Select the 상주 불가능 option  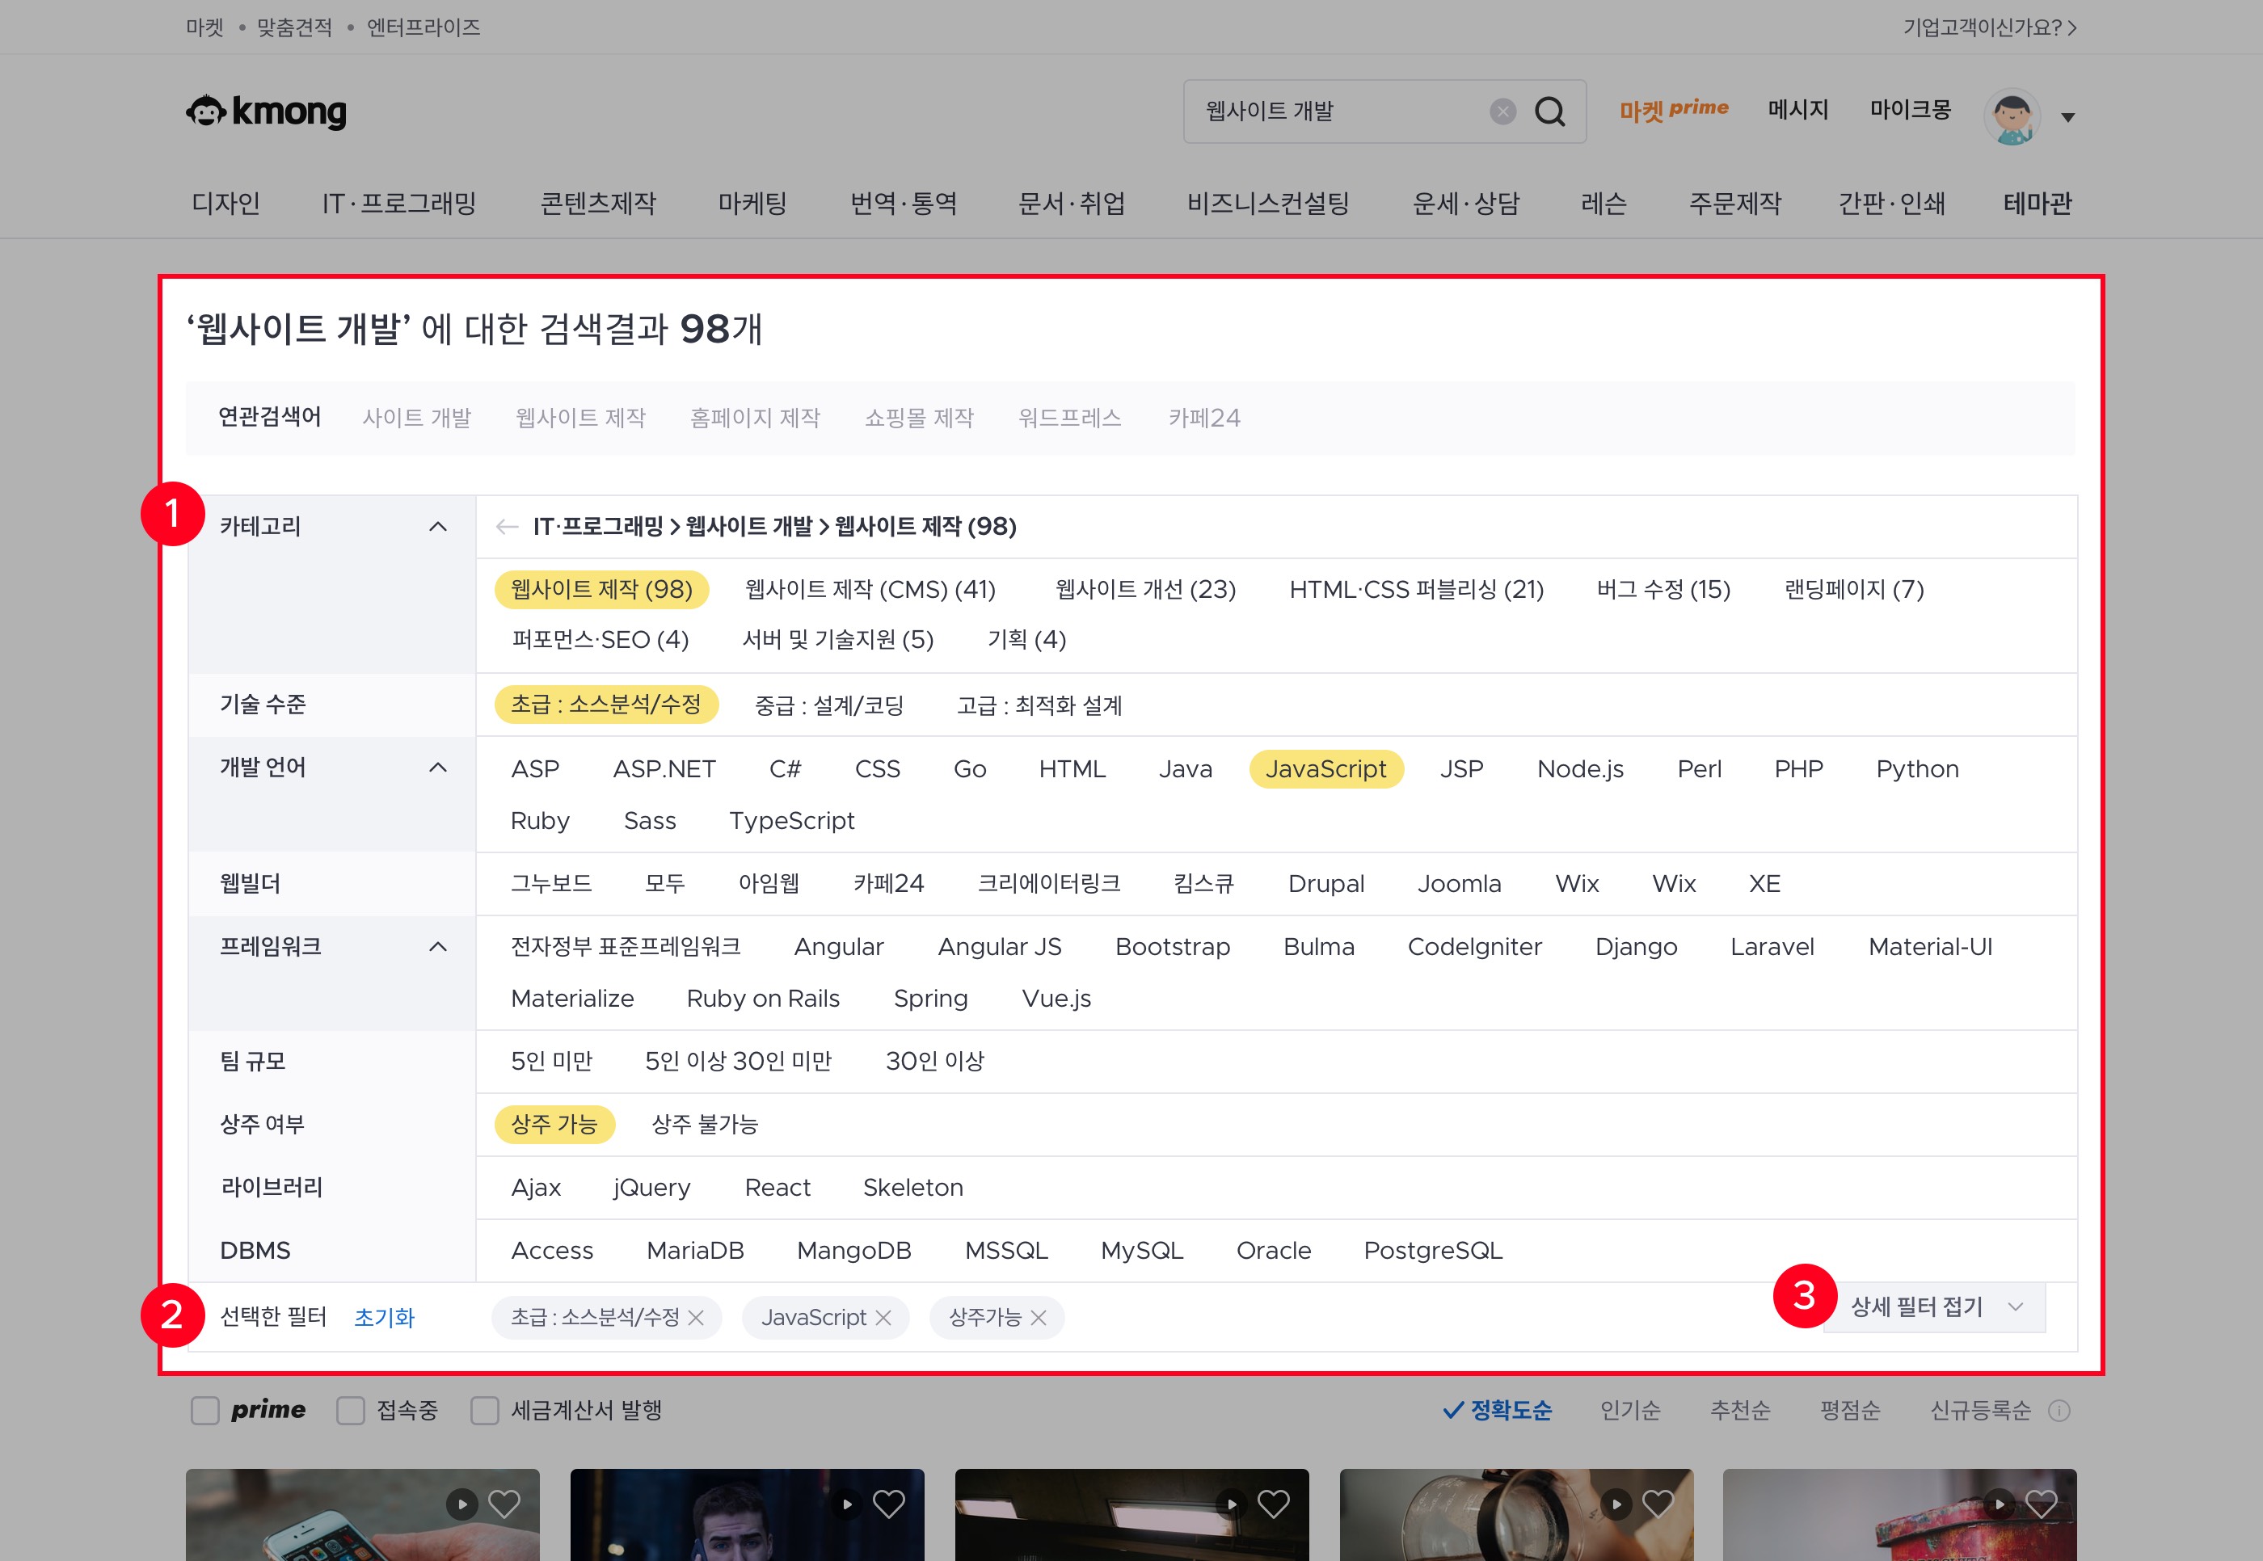705,1124
